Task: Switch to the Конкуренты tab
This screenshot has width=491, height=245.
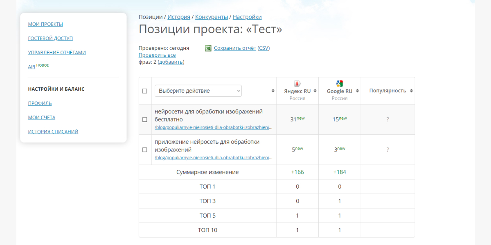Action: coord(212,17)
